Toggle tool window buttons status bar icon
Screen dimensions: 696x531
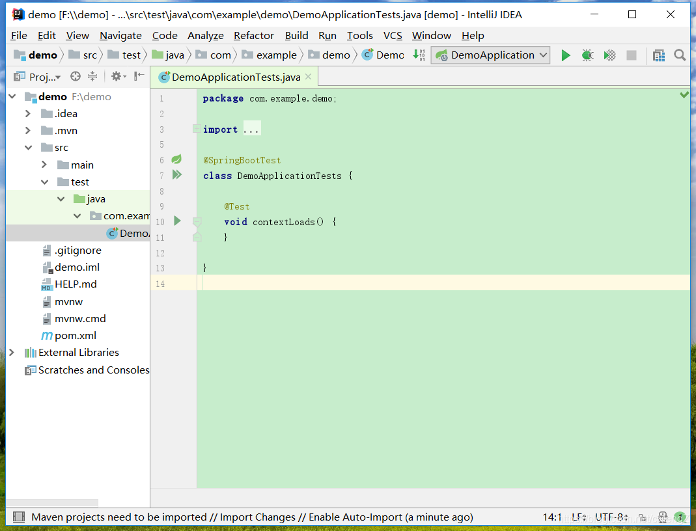click(19, 517)
